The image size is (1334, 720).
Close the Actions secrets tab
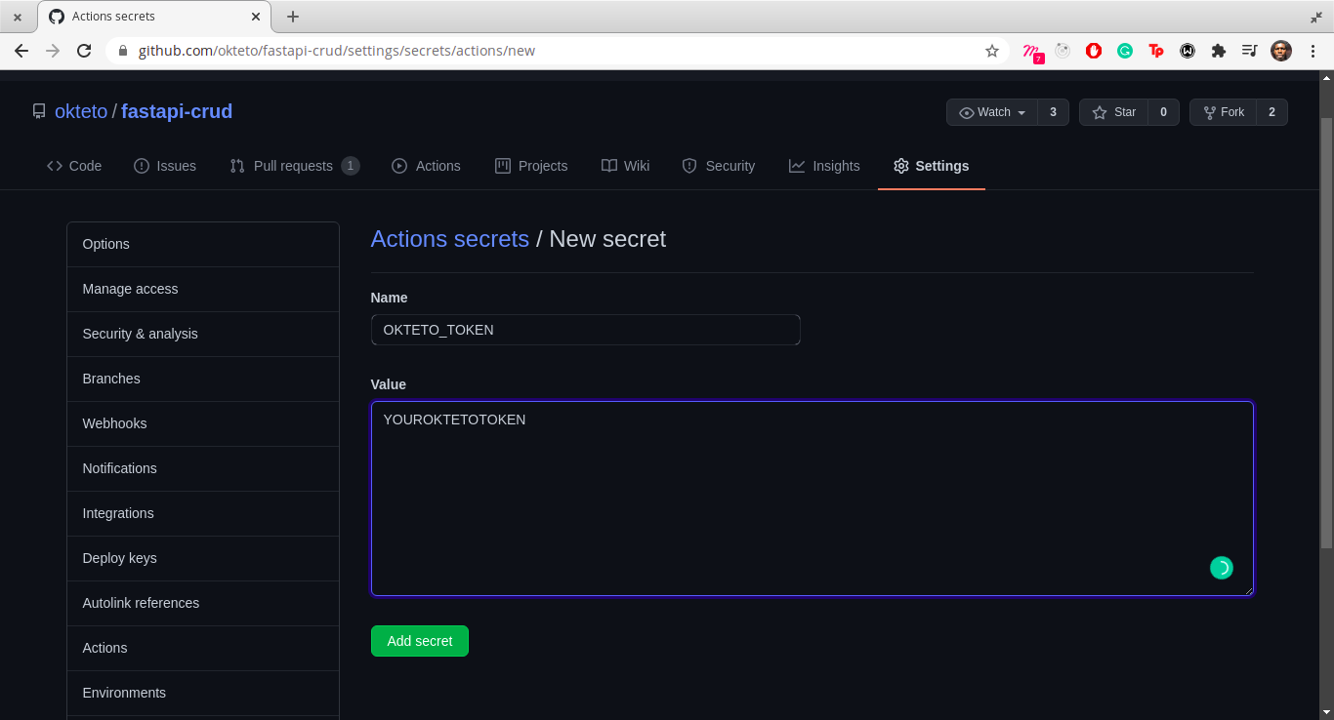[x=257, y=17]
